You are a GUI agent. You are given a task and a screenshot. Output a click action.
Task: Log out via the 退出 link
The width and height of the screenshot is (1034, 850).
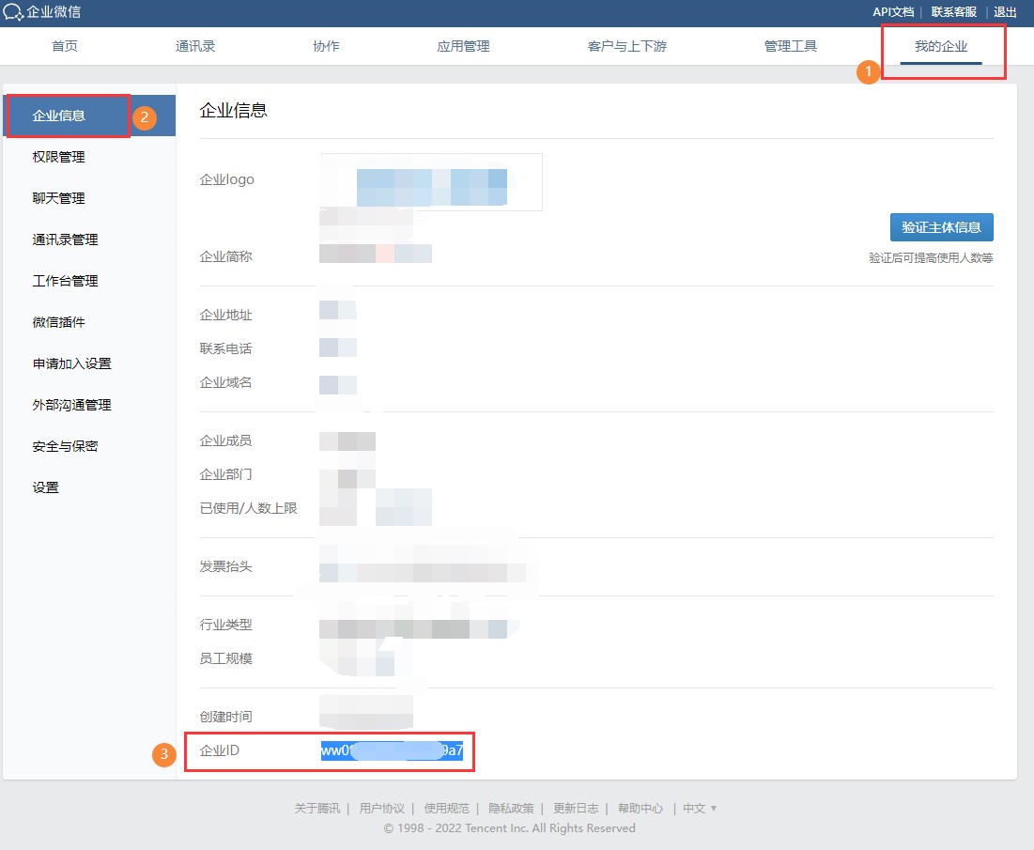pyautogui.click(x=1005, y=12)
